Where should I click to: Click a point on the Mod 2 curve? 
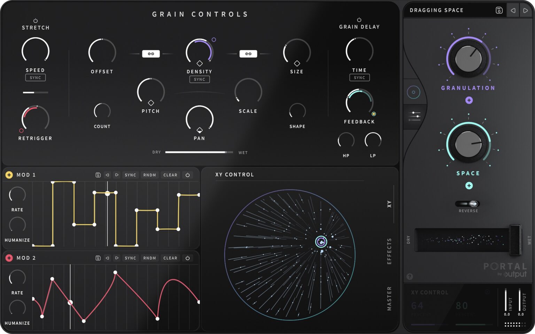pyautogui.click(x=115, y=271)
